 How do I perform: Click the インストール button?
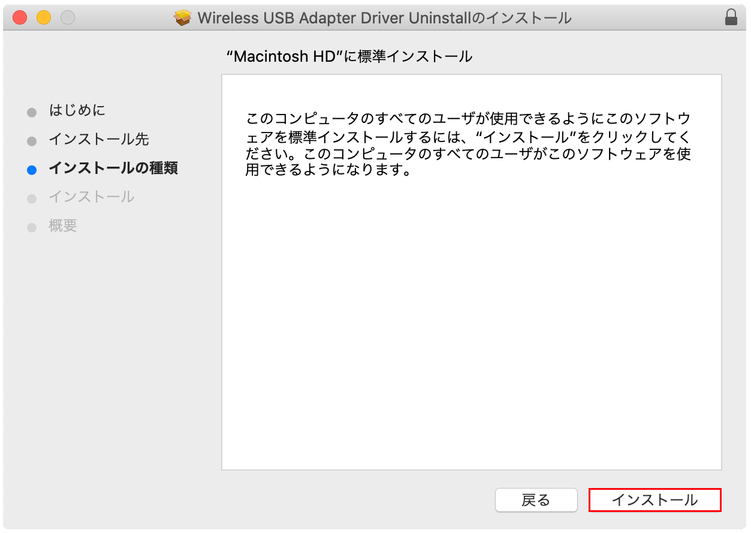click(655, 500)
